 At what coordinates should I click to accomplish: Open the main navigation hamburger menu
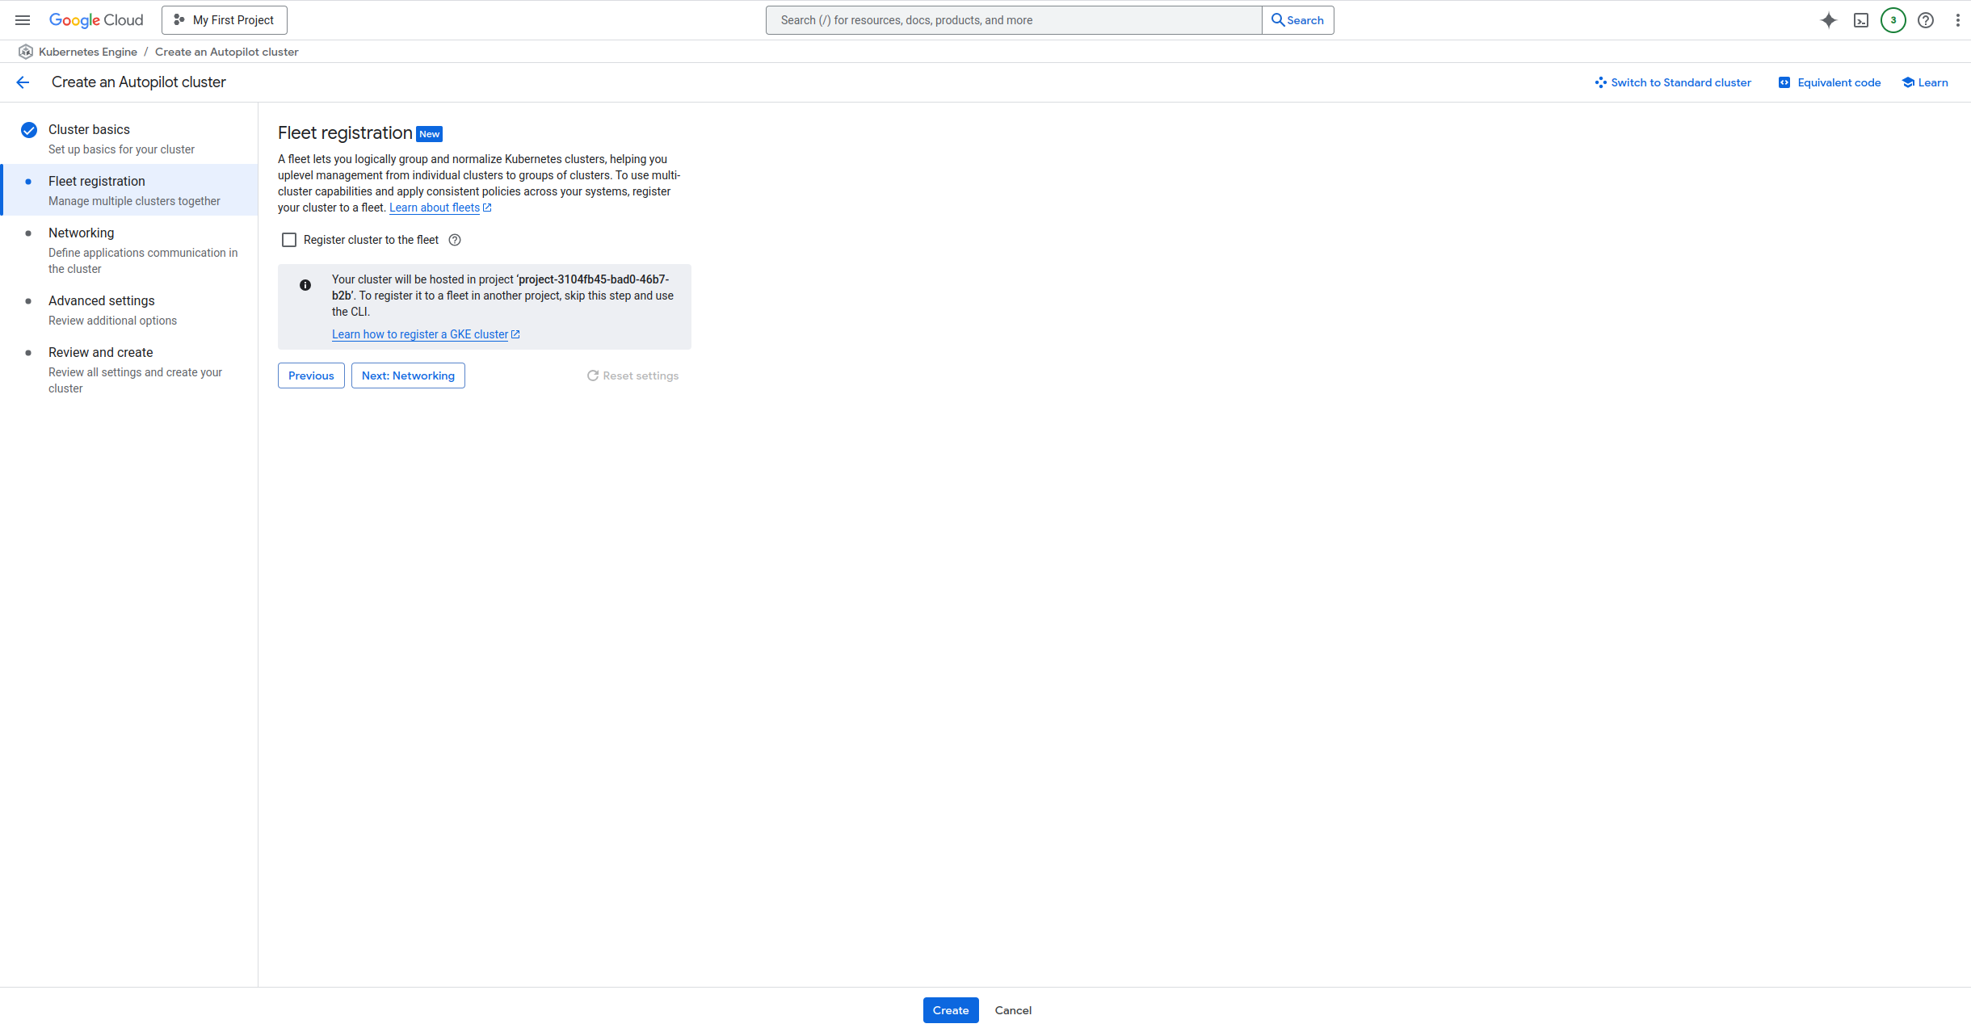(23, 20)
